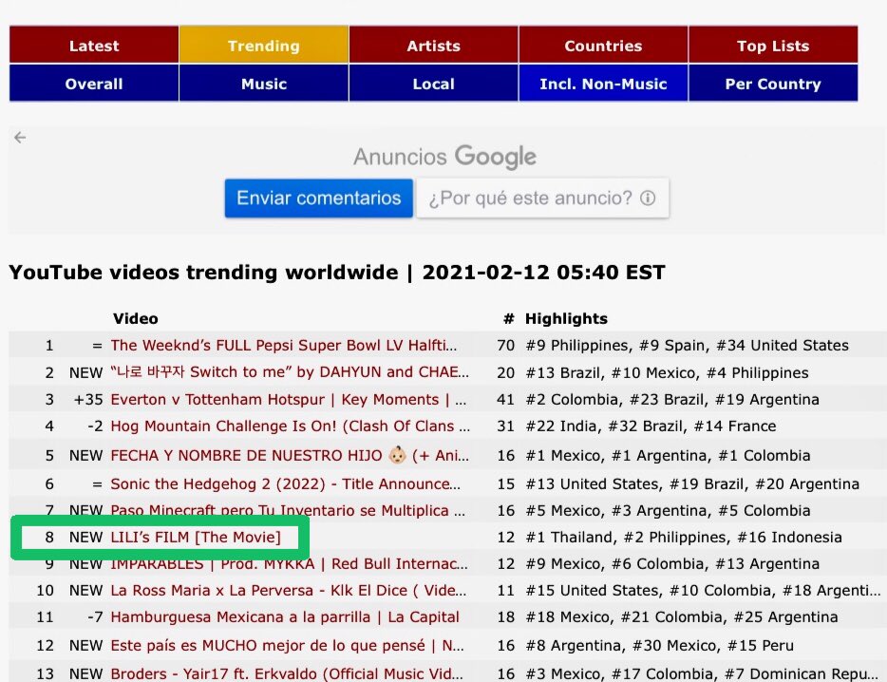
Task: Click highlights '#8 Argentina, #30 Mexico, #15 Peru'
Action: click(660, 645)
